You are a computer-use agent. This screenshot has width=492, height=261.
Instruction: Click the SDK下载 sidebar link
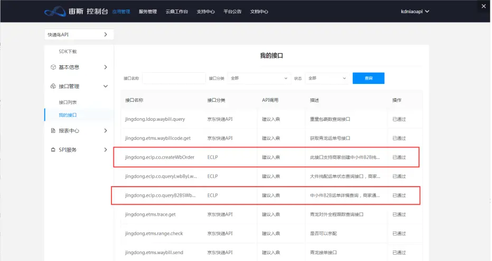coord(68,51)
